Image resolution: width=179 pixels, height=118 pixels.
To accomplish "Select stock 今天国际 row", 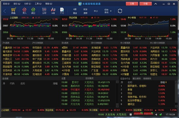I will [x=104, y=74].
